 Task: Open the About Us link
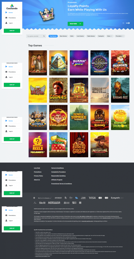(x=37, y=180)
